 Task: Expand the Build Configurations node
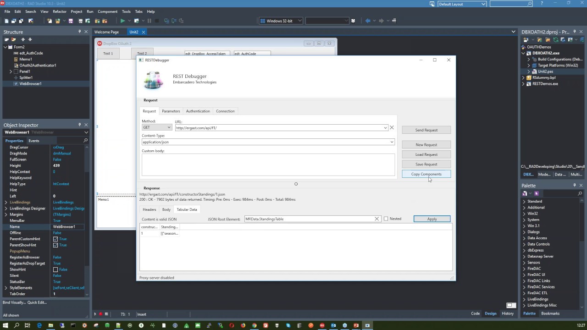[528, 59]
